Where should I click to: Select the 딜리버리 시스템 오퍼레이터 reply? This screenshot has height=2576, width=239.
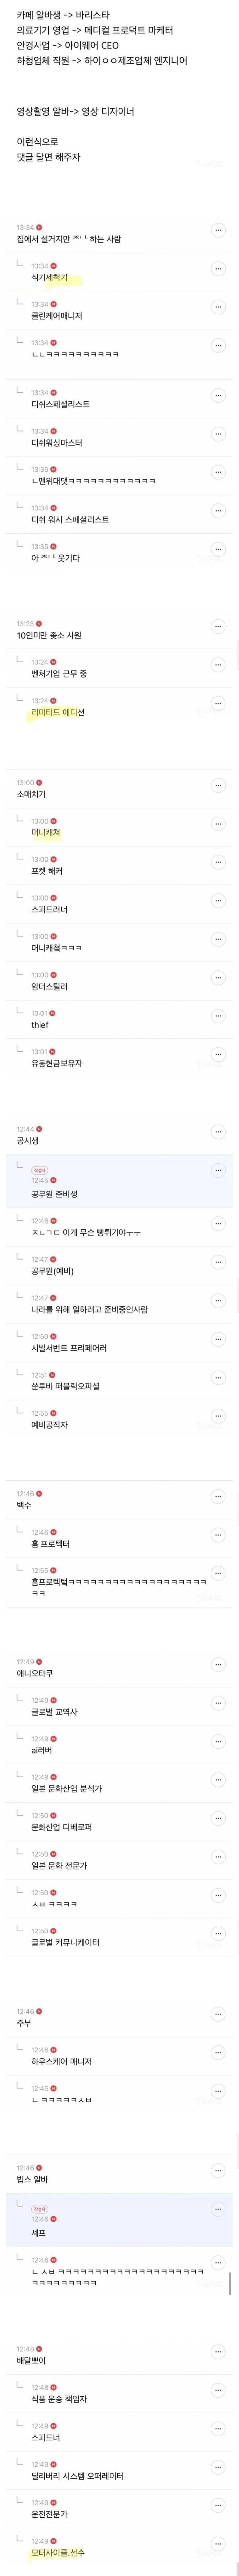77,2476
